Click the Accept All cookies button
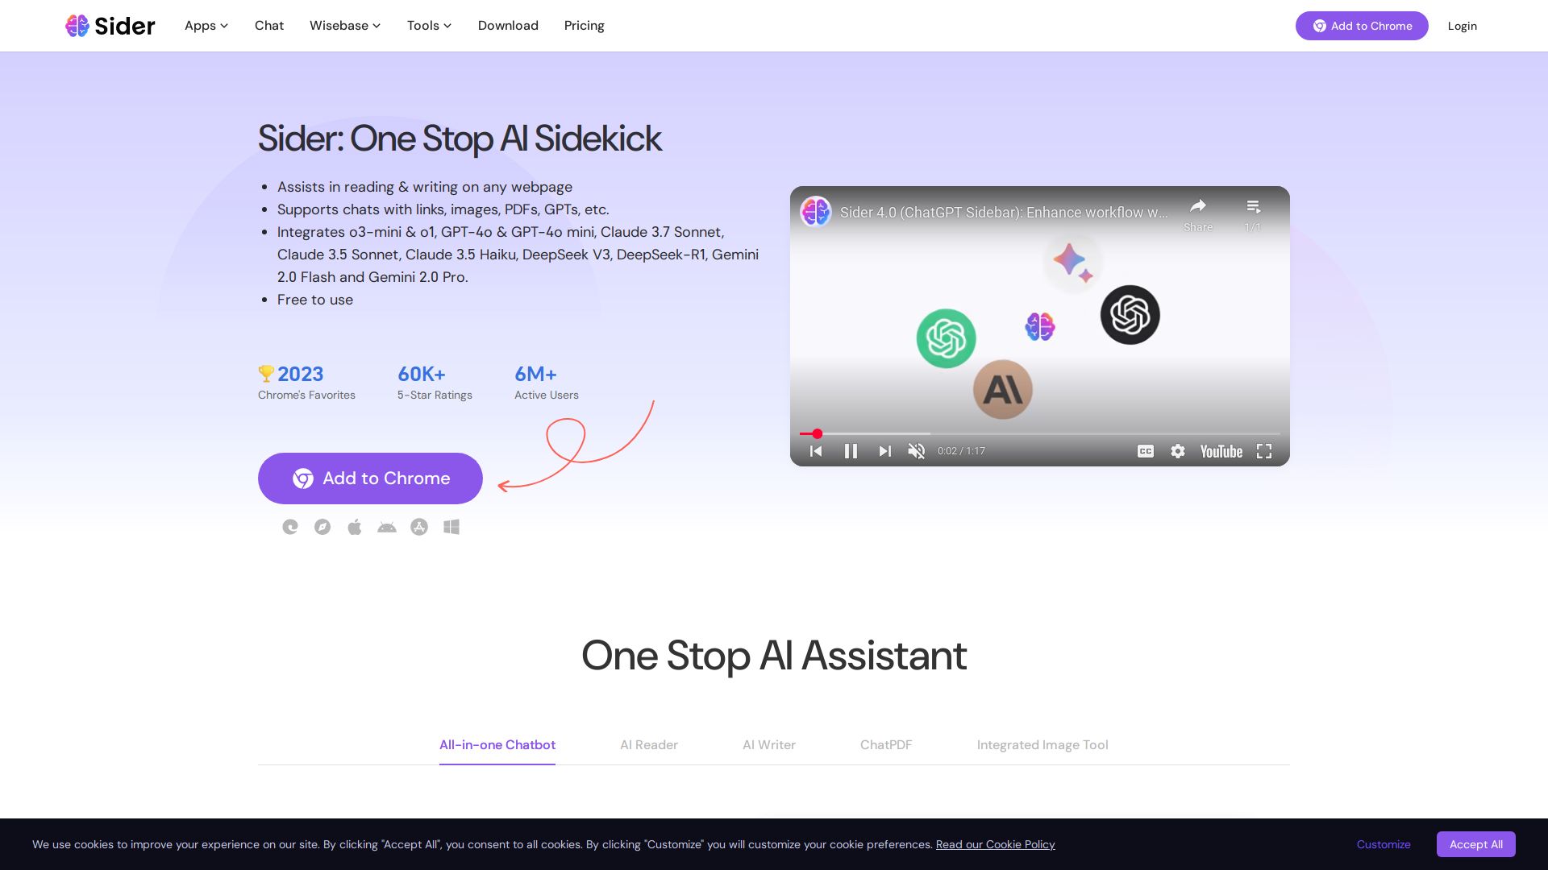Image resolution: width=1548 pixels, height=870 pixels. point(1475,844)
